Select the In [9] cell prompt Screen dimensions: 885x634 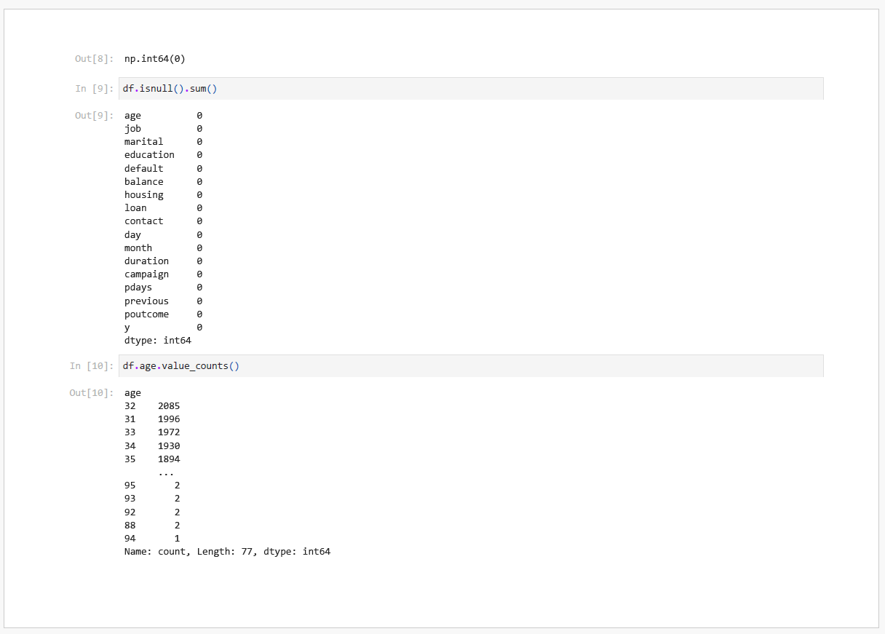[x=94, y=89]
